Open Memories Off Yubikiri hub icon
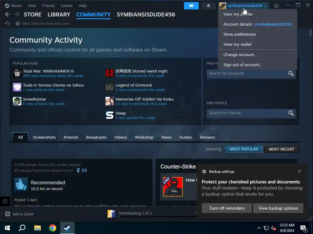The width and height of the screenshot is (313, 234). click(110, 101)
